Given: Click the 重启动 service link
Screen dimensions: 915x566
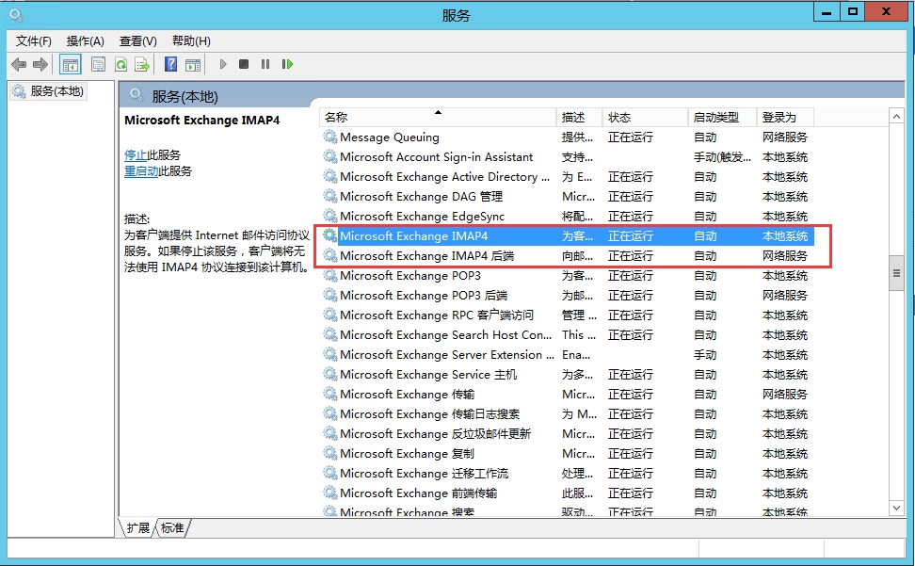Looking at the screenshot, I should click(141, 171).
